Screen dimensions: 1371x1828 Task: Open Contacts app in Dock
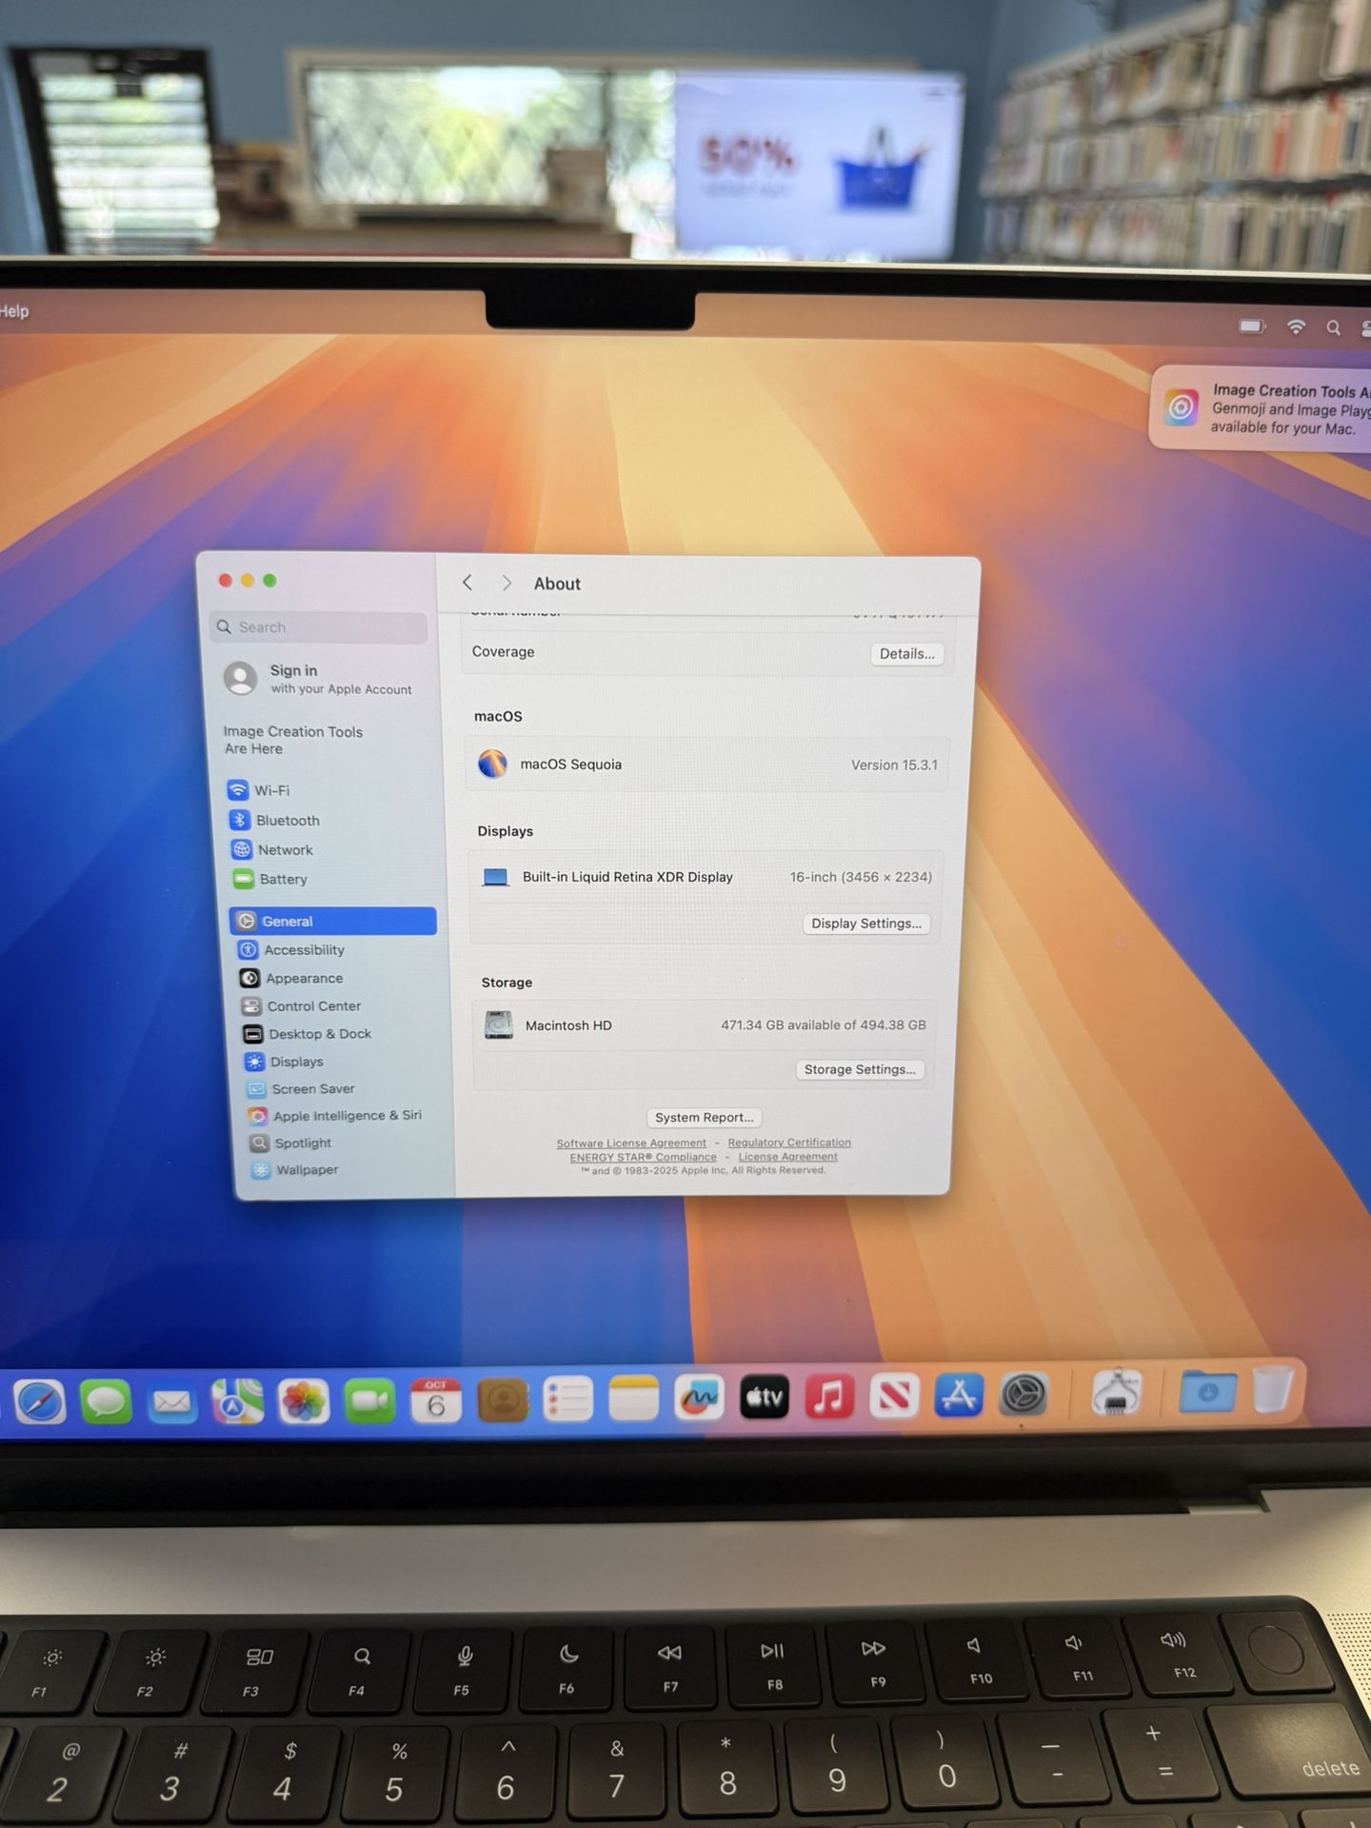click(502, 1401)
